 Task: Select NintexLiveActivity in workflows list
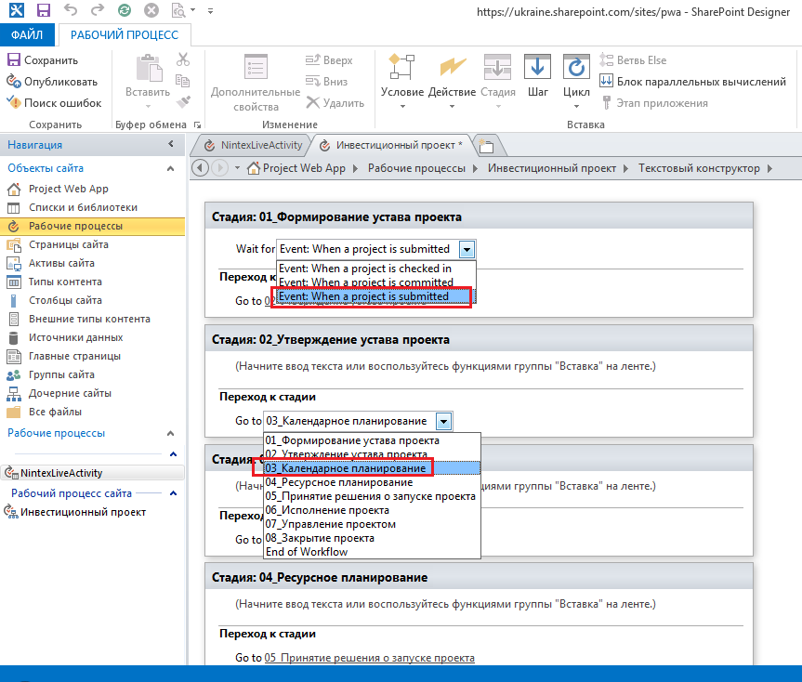point(92,473)
